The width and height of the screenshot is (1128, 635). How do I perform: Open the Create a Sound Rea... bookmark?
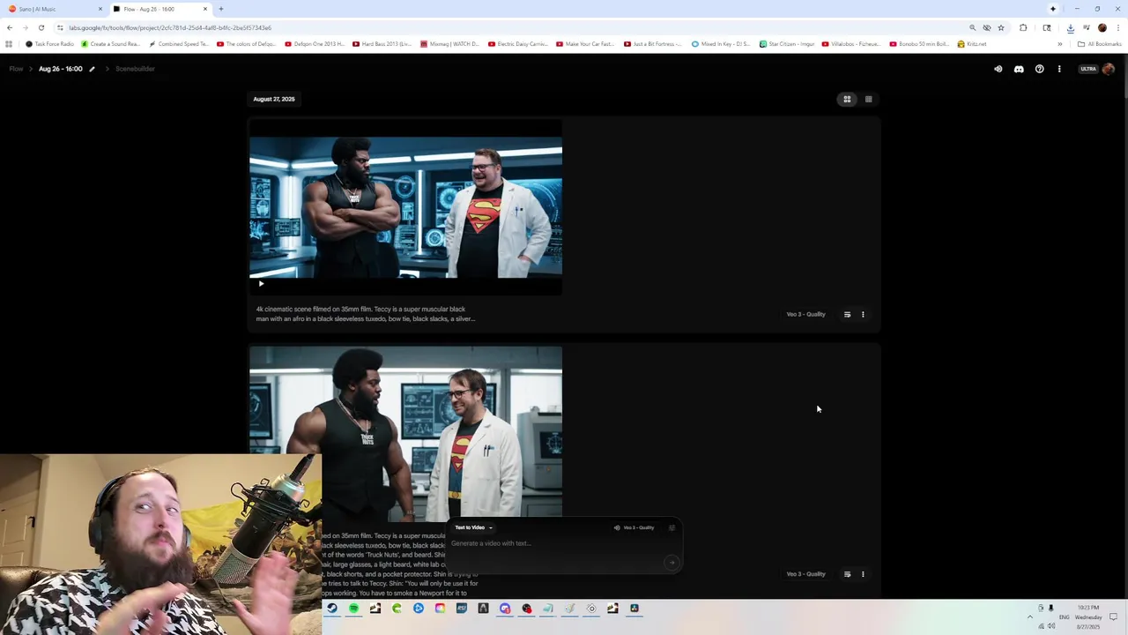coord(111,44)
